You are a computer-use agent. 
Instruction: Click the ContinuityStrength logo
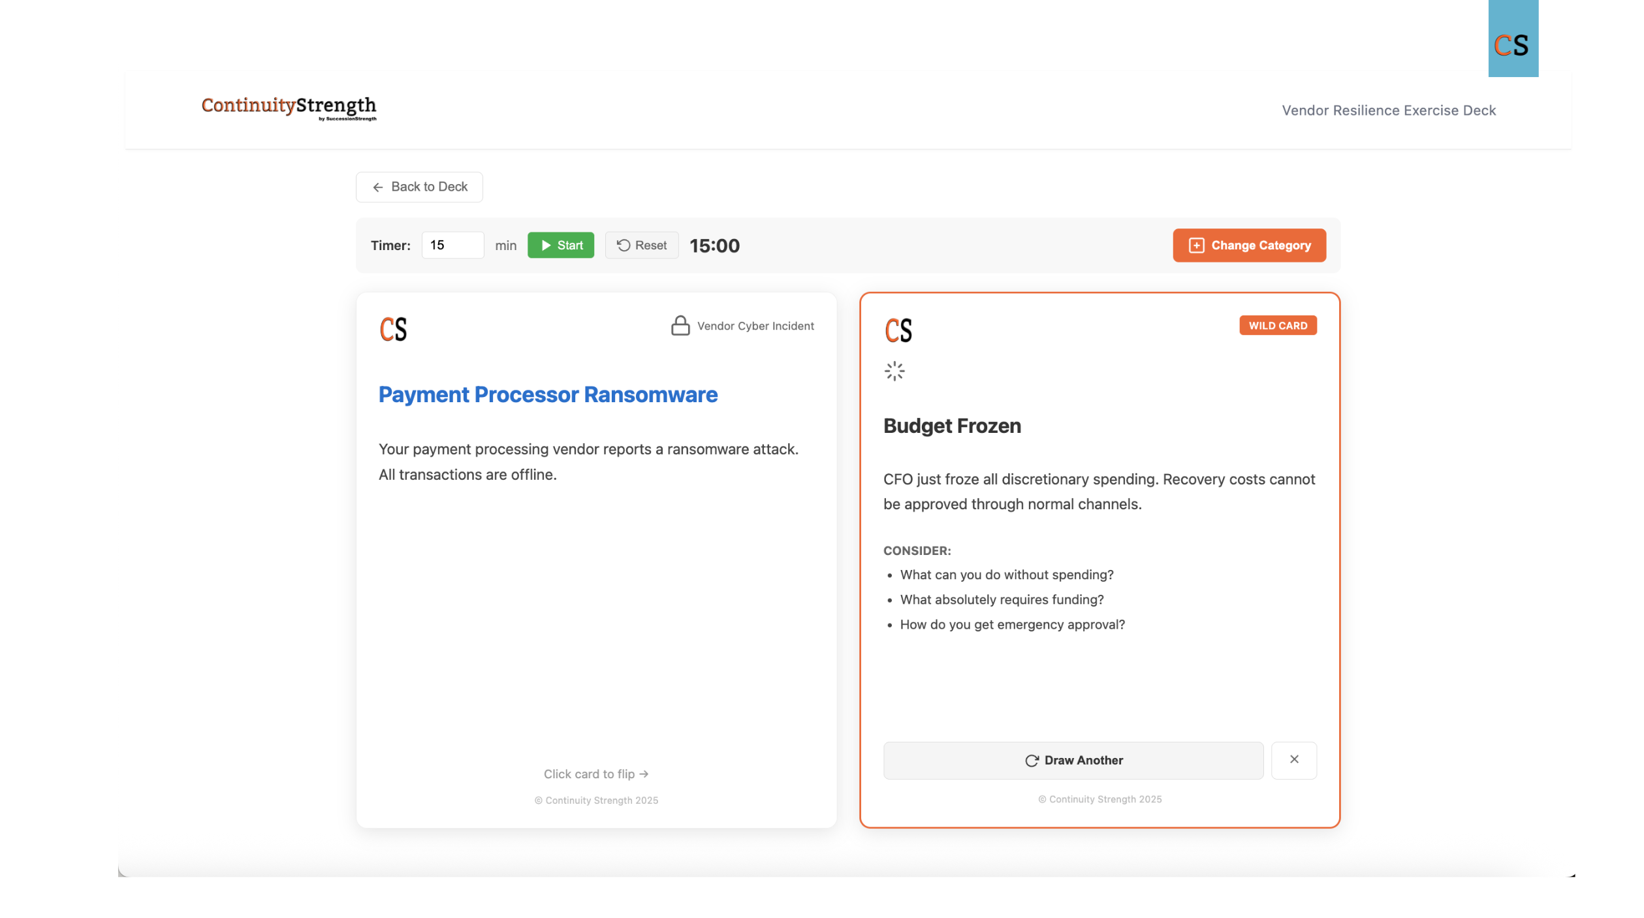[x=289, y=108]
